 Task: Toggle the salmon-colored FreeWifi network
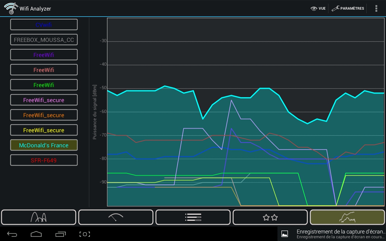point(44,70)
